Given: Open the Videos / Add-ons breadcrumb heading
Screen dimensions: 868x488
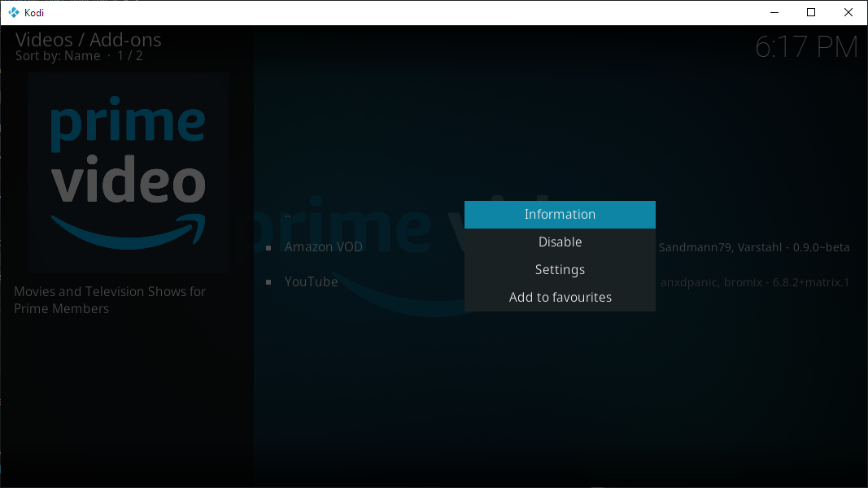Looking at the screenshot, I should coord(87,39).
